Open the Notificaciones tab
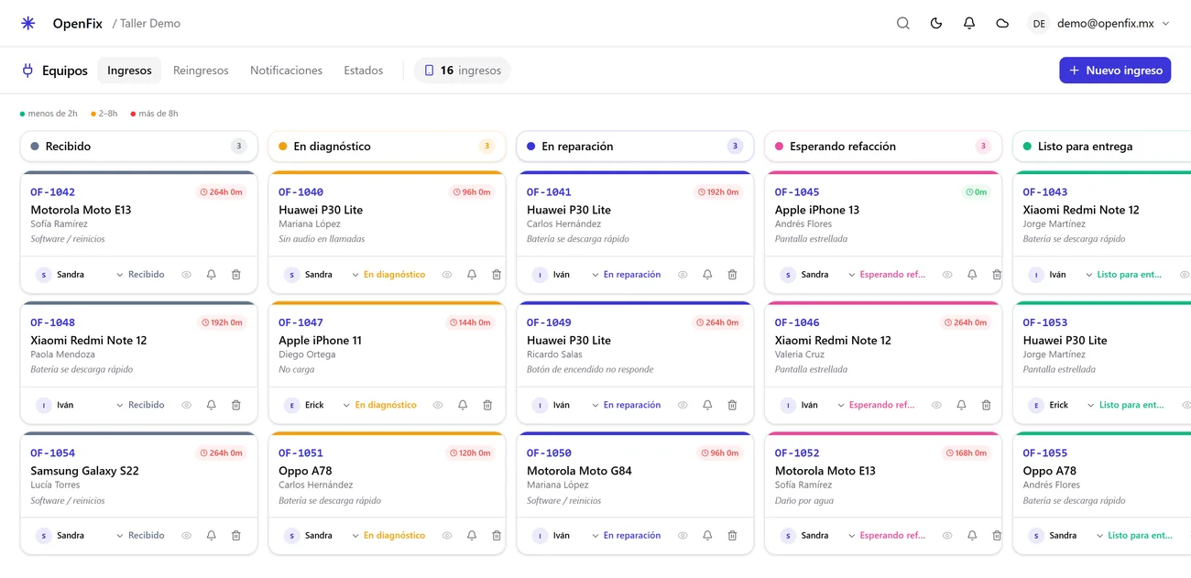The width and height of the screenshot is (1191, 578). pyautogui.click(x=286, y=71)
